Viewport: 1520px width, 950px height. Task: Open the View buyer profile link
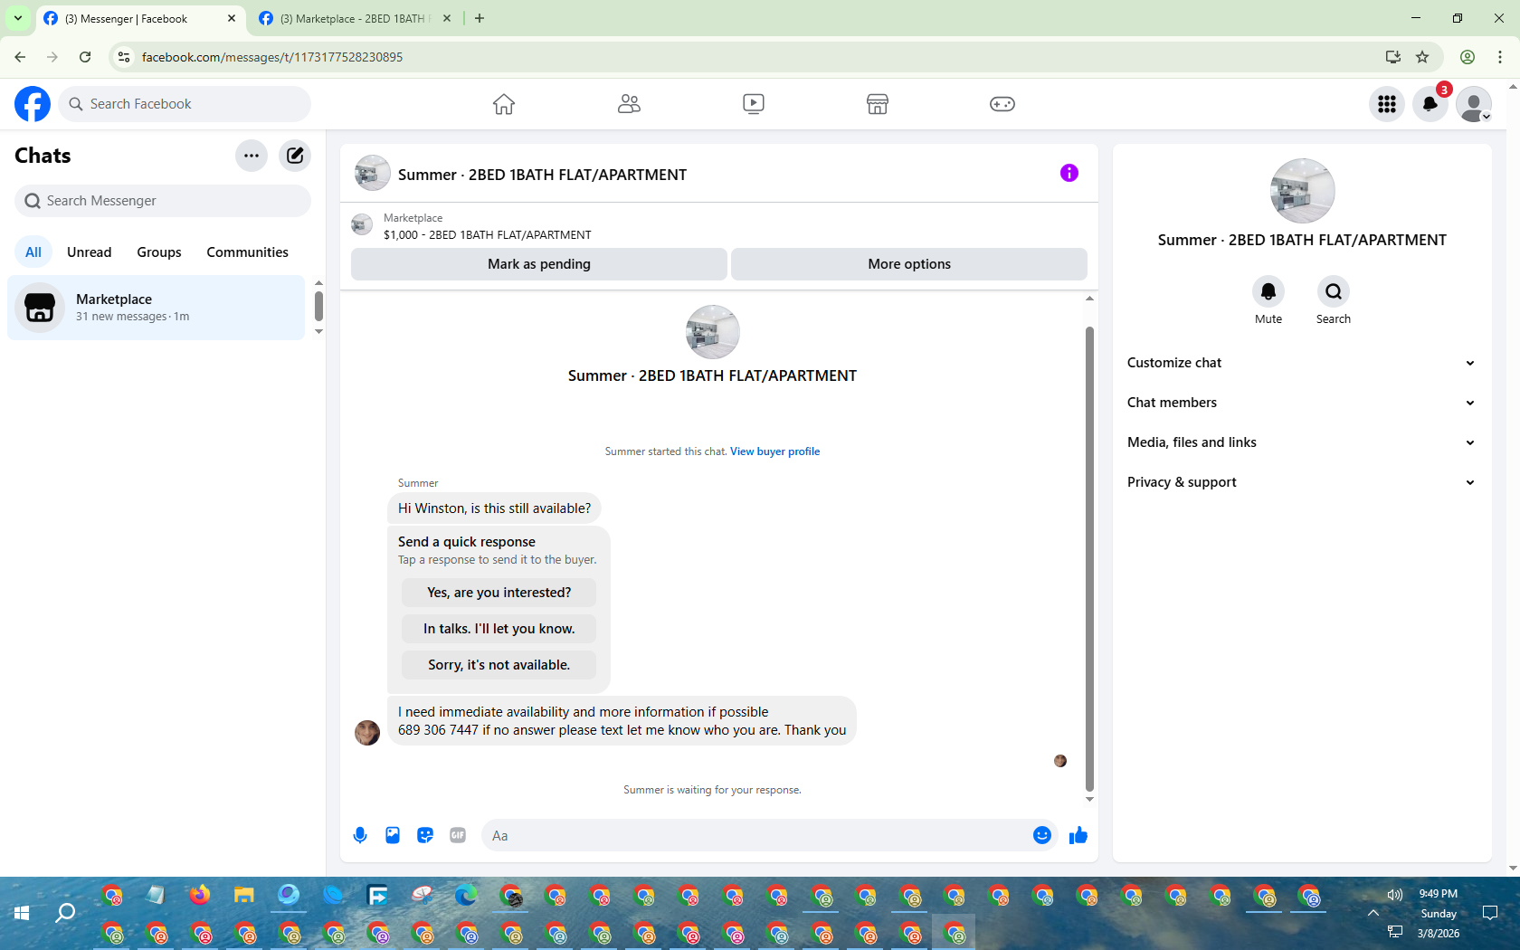click(775, 451)
